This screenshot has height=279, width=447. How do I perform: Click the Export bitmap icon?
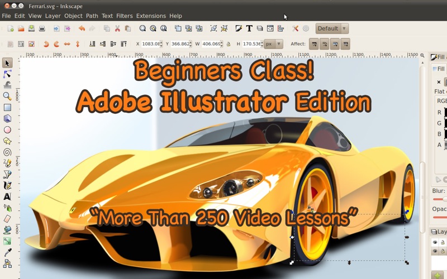(x=67, y=28)
